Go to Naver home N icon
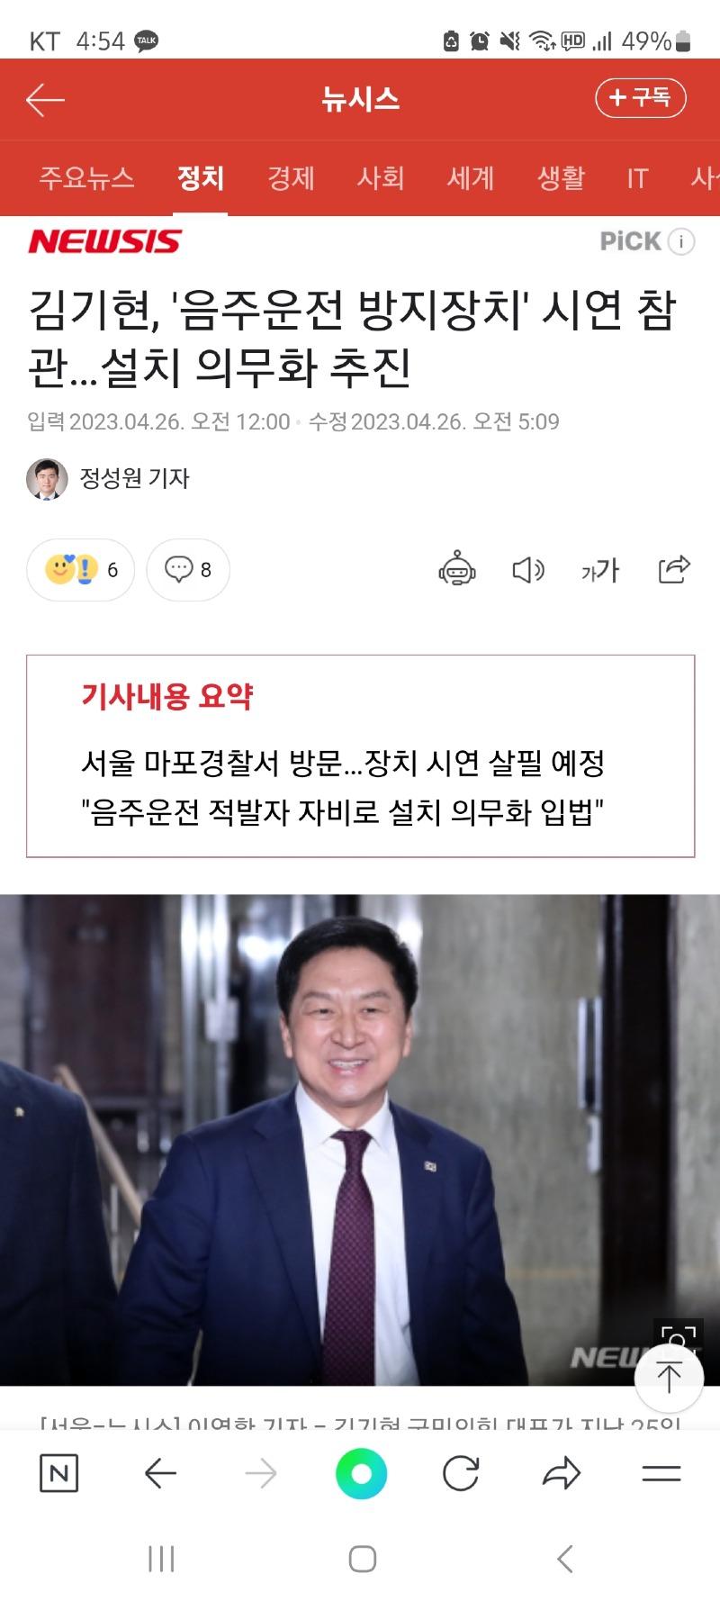 pyautogui.click(x=59, y=1474)
